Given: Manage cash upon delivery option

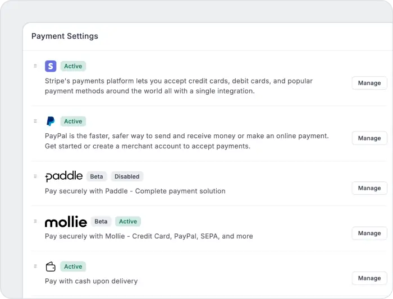Looking at the screenshot, I should pyautogui.click(x=369, y=278).
